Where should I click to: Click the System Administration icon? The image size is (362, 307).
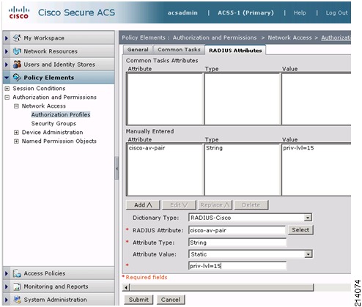17,300
